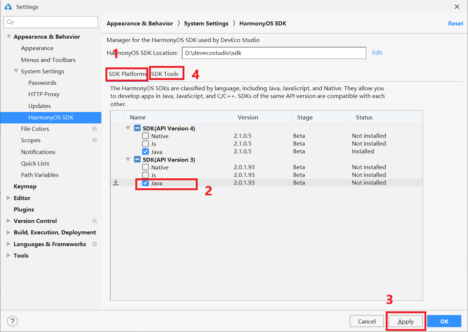Click the Cancel button
The image size is (468, 332).
[x=367, y=321]
